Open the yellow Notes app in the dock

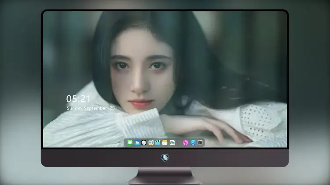(x=165, y=142)
